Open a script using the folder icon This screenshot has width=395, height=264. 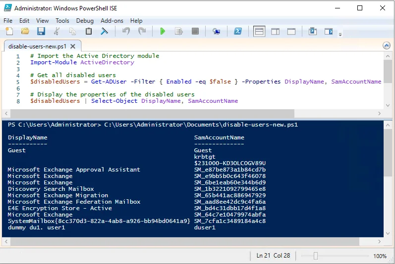click(x=25, y=32)
